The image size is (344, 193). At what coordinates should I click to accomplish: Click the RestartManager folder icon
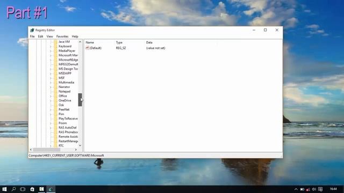(x=55, y=141)
